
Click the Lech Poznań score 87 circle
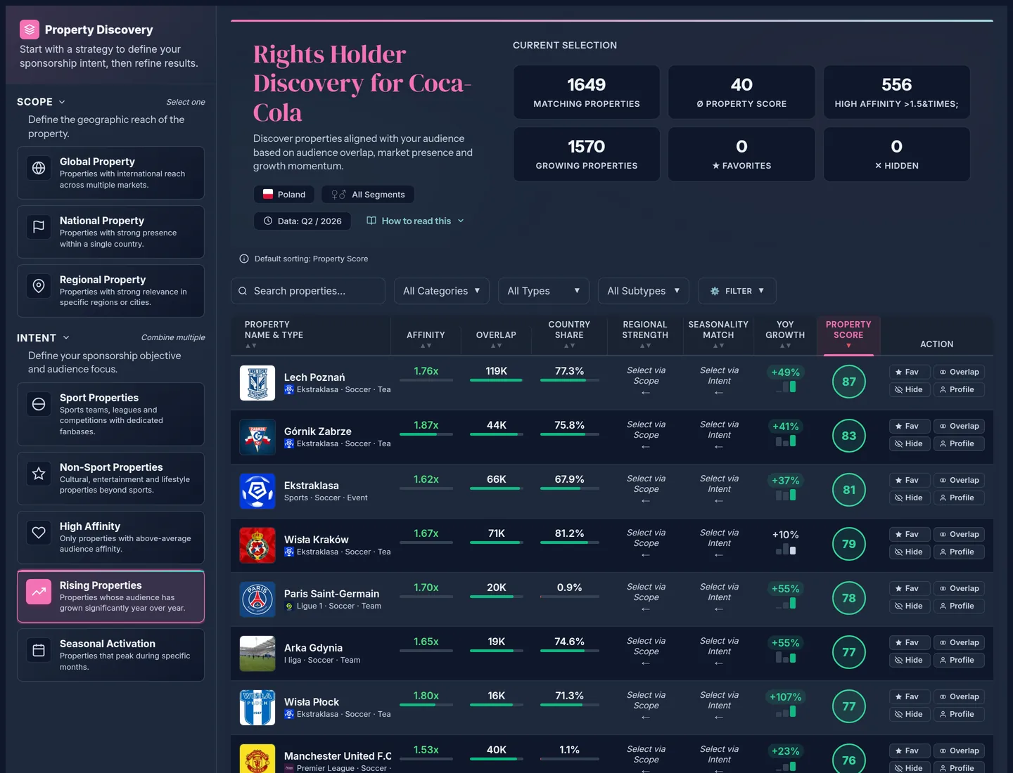click(x=849, y=382)
